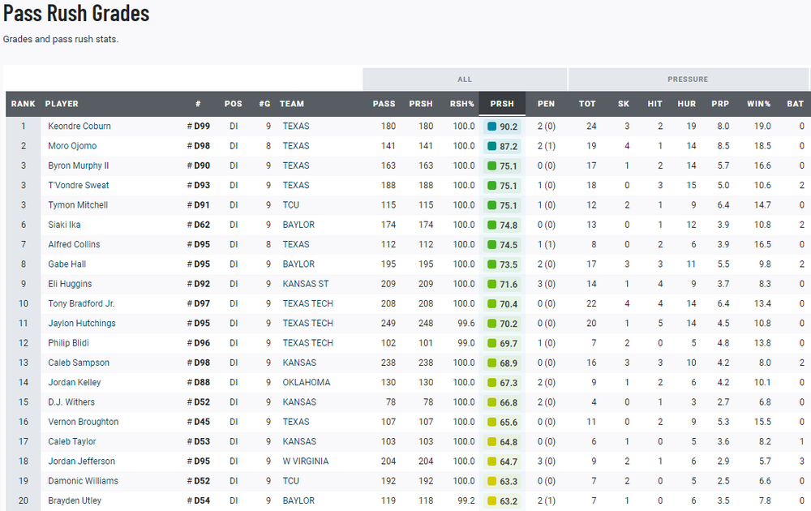Viewport: 811px width, 511px height.
Task: Click the yellow grade square beside 63.2
Action: tap(491, 501)
